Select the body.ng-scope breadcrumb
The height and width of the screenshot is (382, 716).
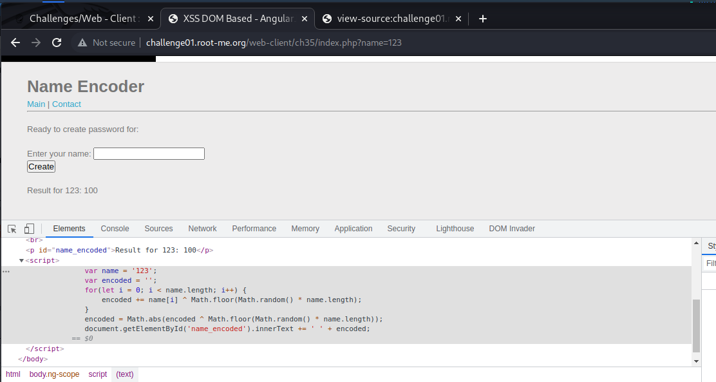[x=54, y=374]
